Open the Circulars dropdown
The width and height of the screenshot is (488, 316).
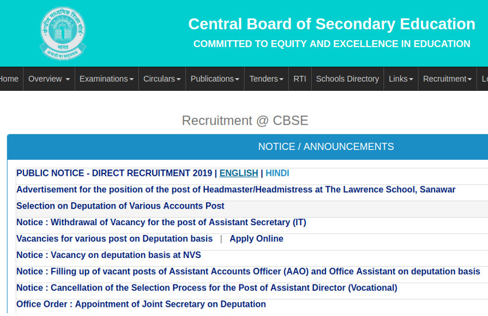click(x=162, y=79)
